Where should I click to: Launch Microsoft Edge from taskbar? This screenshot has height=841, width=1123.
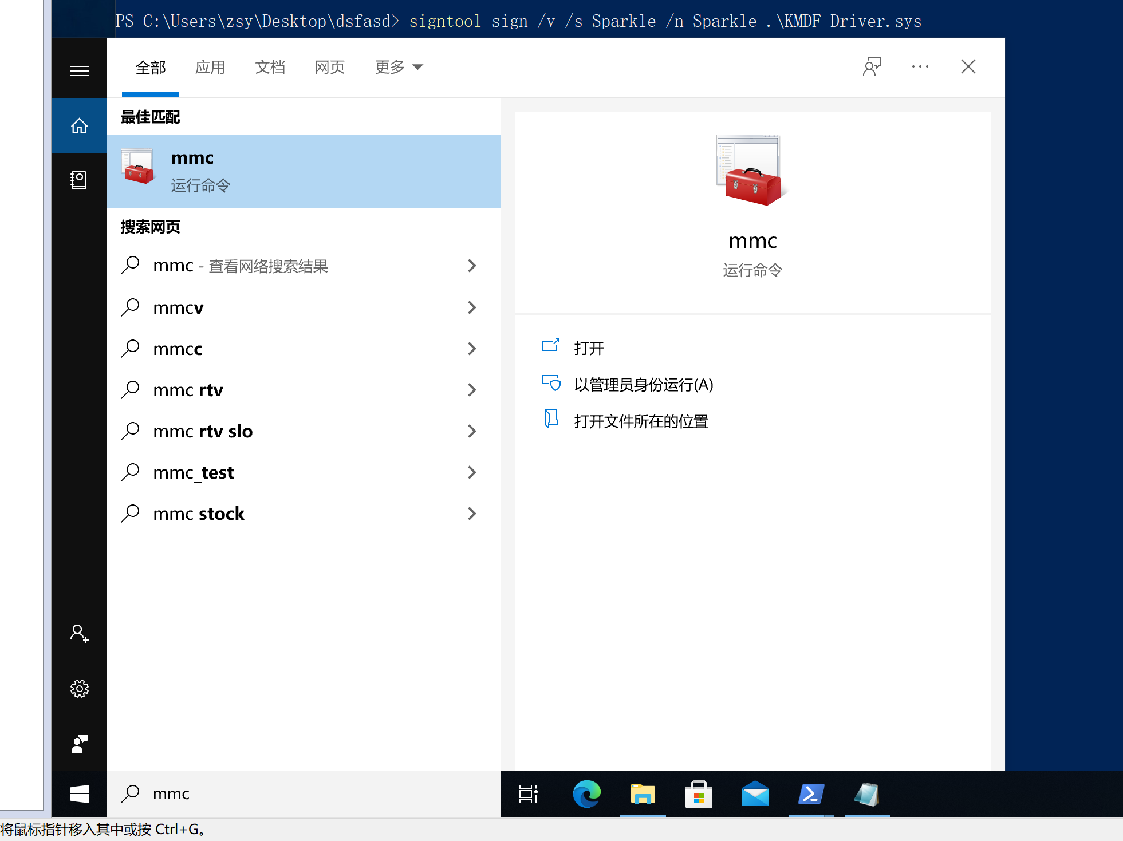coord(586,795)
